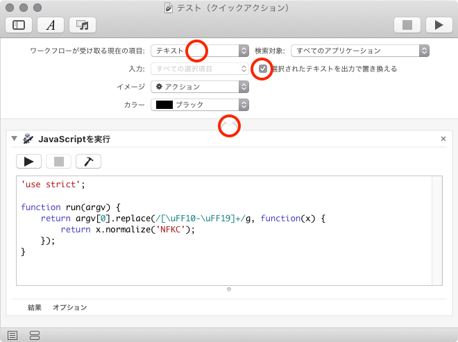Open the すべてのアプリケーション dropdown
This screenshot has height=342, width=458.
(x=359, y=51)
